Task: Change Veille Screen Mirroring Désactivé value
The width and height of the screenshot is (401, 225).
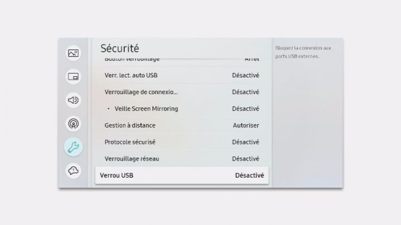Action: point(245,109)
